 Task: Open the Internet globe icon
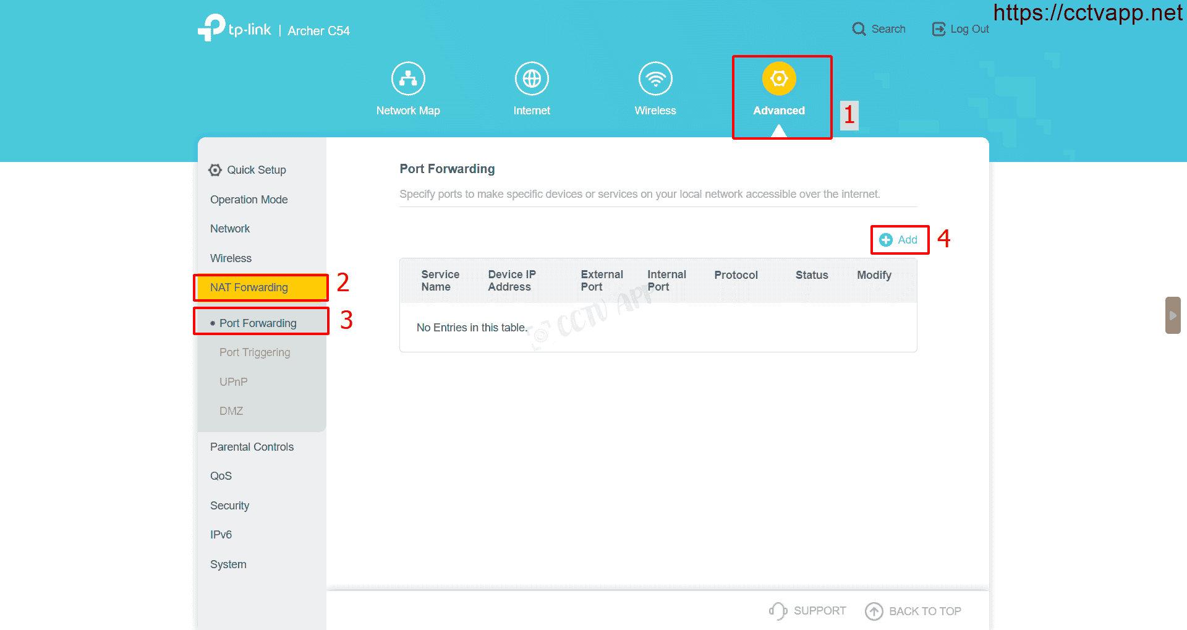532,79
